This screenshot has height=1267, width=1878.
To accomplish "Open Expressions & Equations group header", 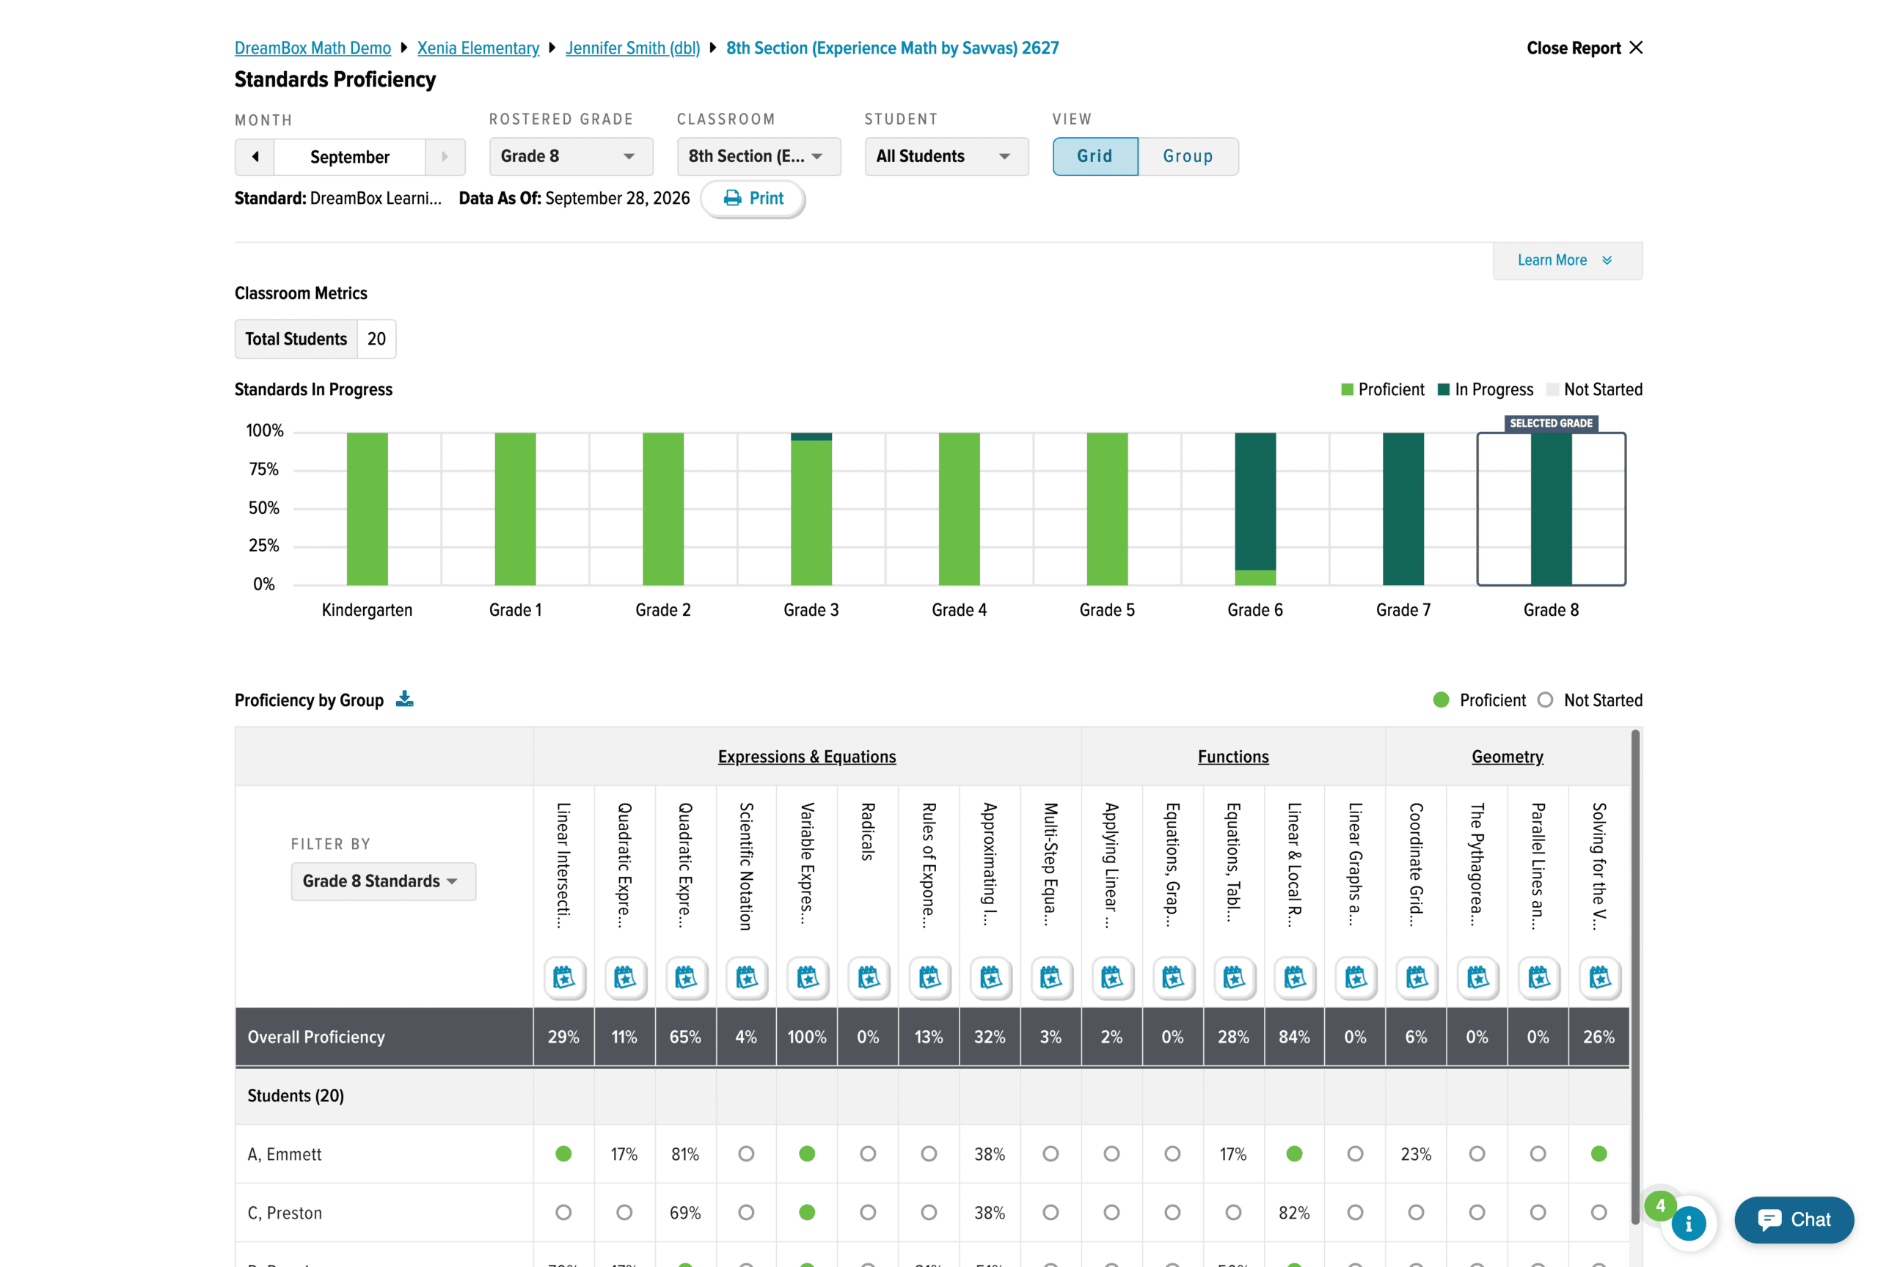I will 806,757.
